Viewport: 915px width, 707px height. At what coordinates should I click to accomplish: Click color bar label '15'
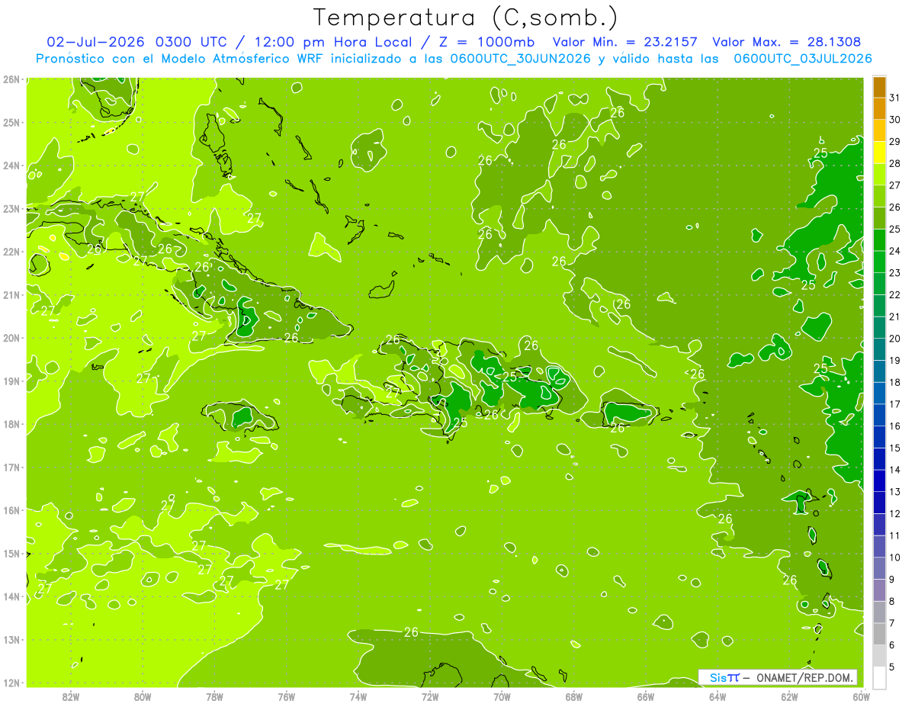[x=894, y=448]
